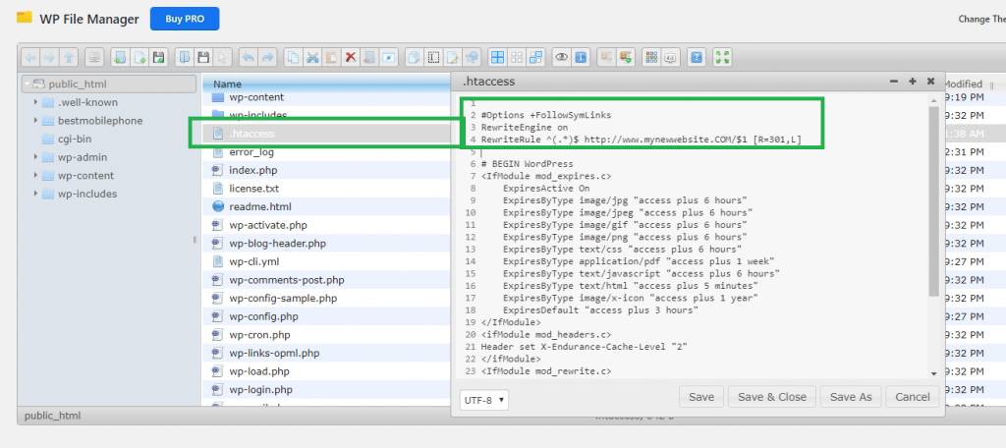1006x448 pixels.
Task: Click the editor vertical scrollbar thumb
Action: (933, 200)
